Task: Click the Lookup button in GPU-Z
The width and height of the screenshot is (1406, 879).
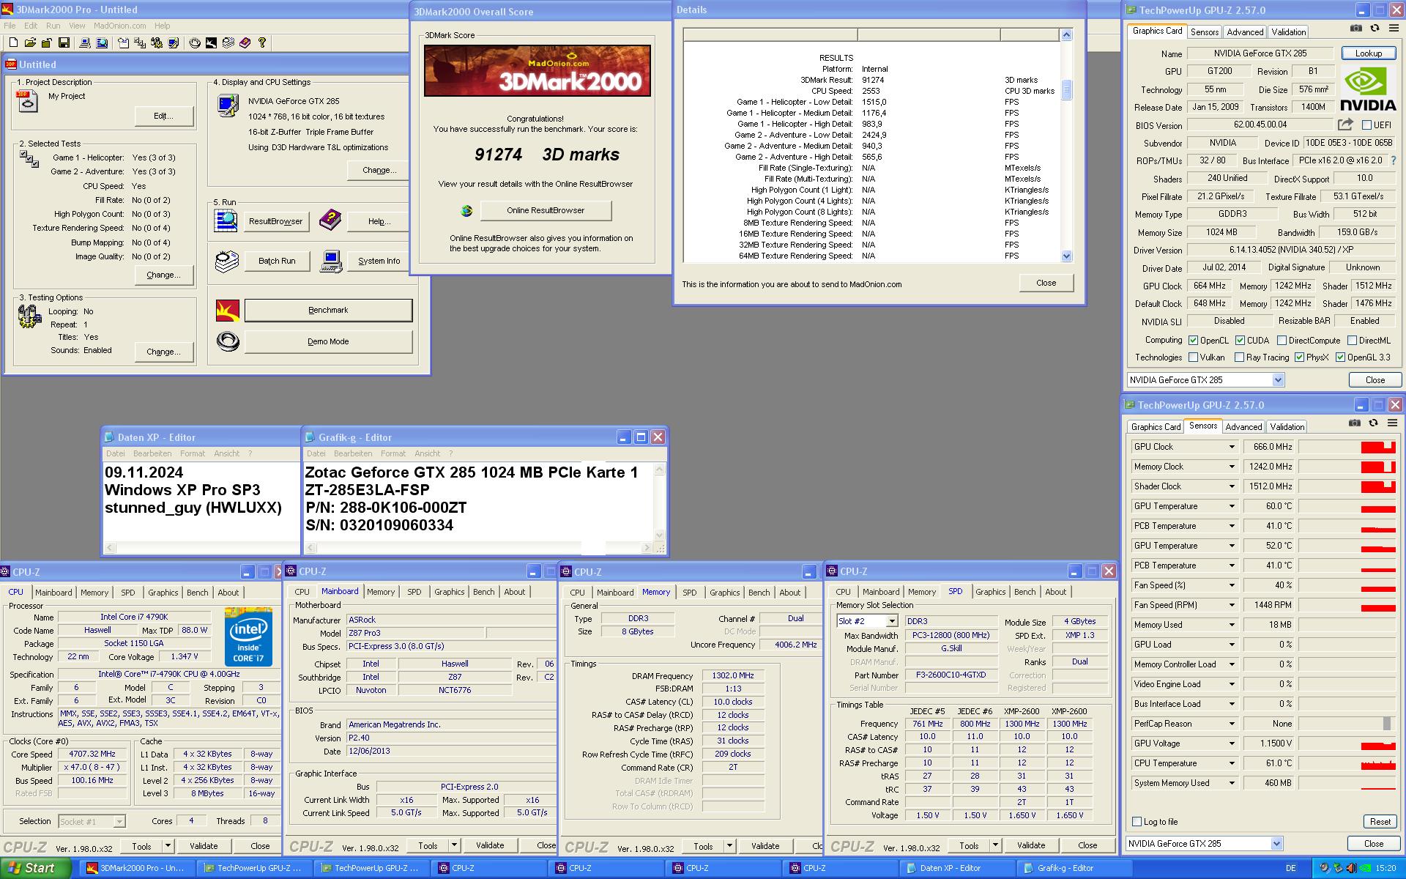Action: pyautogui.click(x=1368, y=53)
